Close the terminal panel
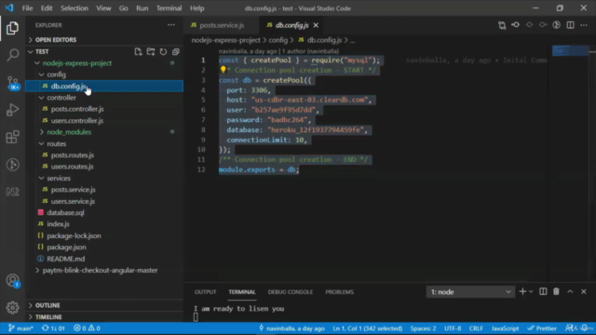Image resolution: width=596 pixels, height=335 pixels. tap(584, 291)
